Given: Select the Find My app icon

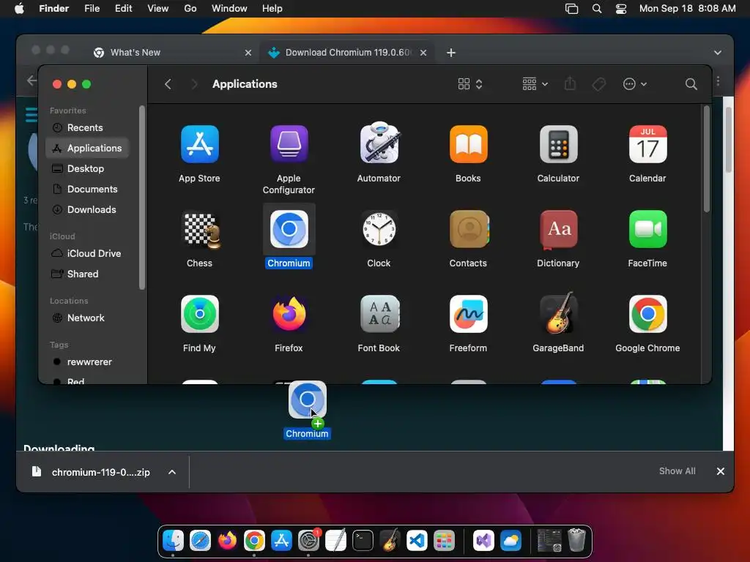Looking at the screenshot, I should pos(199,314).
